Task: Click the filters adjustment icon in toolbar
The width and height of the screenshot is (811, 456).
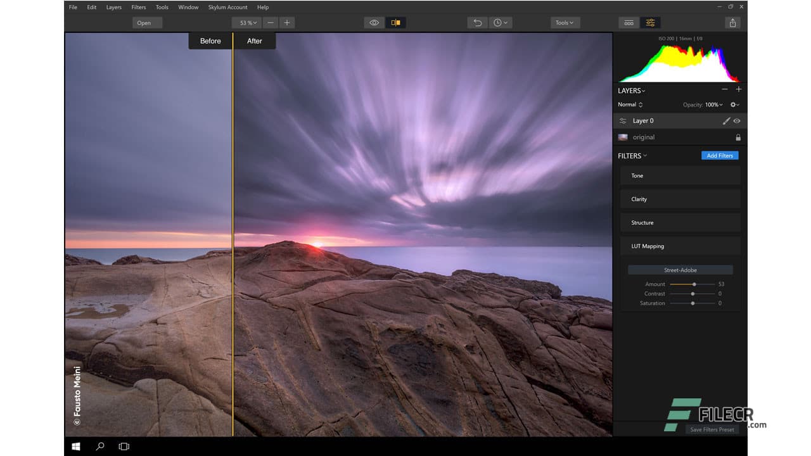Action: tap(650, 22)
